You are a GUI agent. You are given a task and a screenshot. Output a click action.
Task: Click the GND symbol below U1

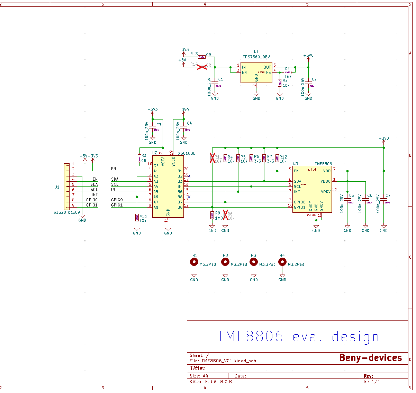click(256, 95)
